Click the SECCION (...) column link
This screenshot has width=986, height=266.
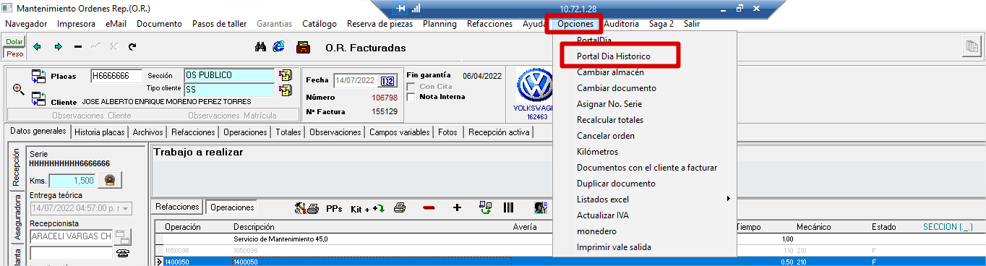(948, 227)
